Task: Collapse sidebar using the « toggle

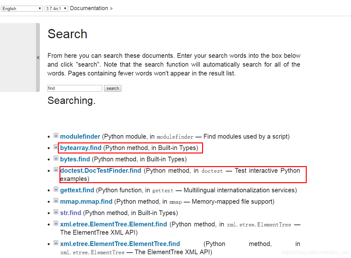Action: 38,57
